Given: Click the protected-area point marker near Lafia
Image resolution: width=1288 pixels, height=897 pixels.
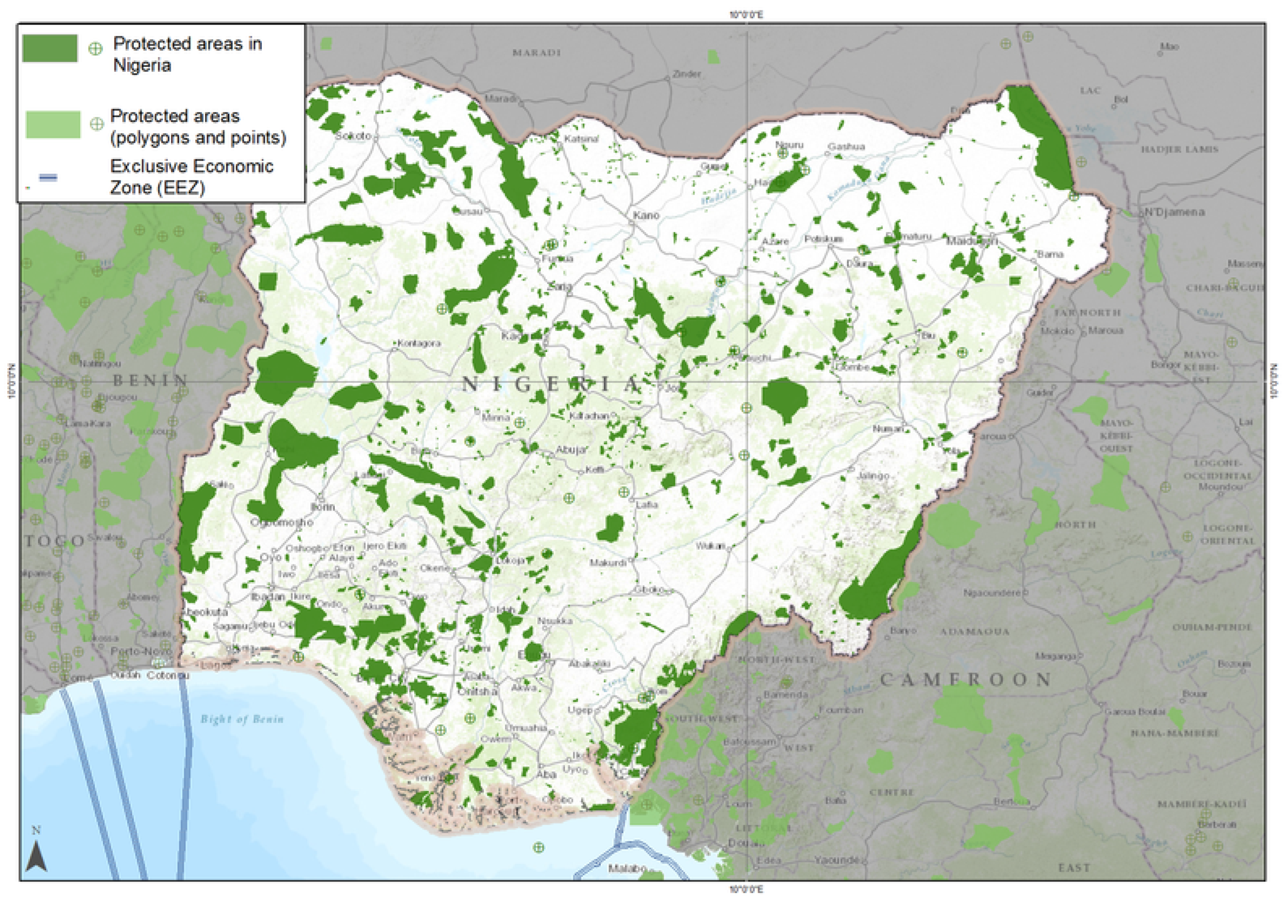Looking at the screenshot, I should click(x=623, y=492).
